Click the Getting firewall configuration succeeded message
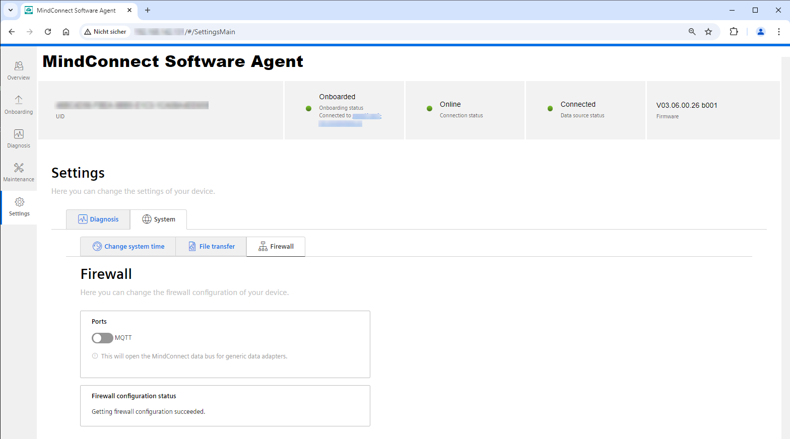This screenshot has width=790, height=439. click(148, 412)
